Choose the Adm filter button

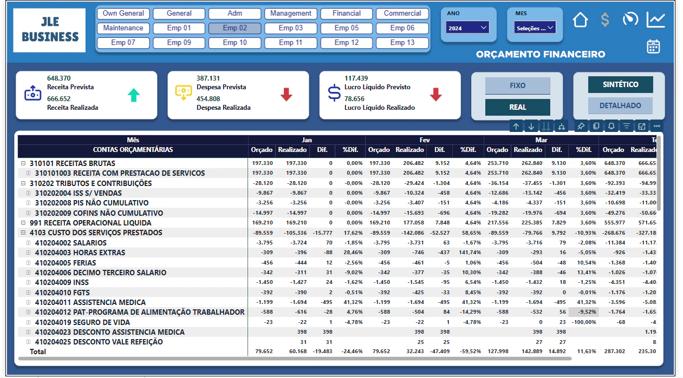tap(235, 14)
